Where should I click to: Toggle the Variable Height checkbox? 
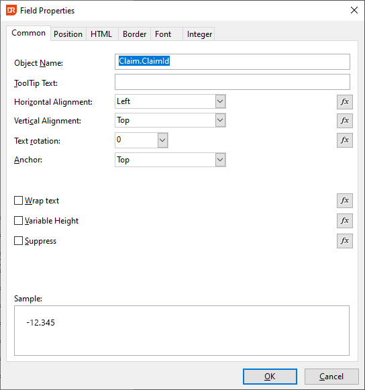pos(18,221)
